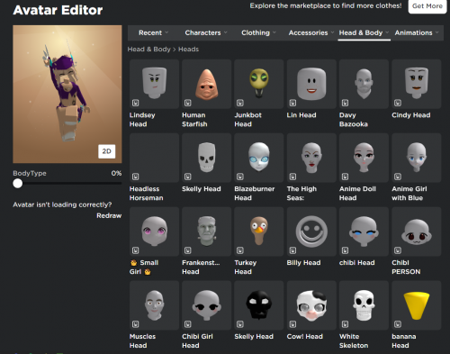Pick the chibi Head with blue eyes
Viewport: 450px width, 354px height.
click(x=364, y=231)
